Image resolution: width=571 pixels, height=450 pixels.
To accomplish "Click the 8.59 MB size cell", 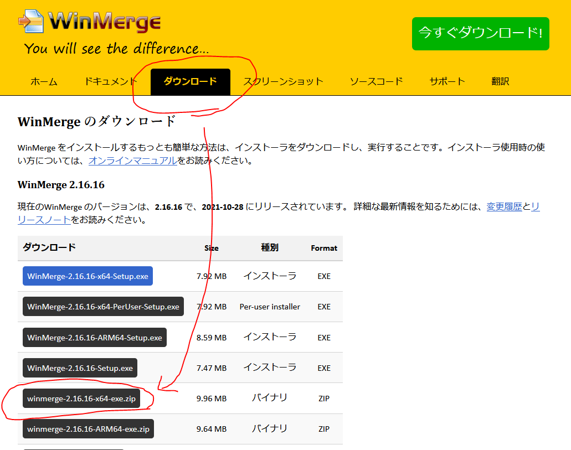I will (x=212, y=338).
